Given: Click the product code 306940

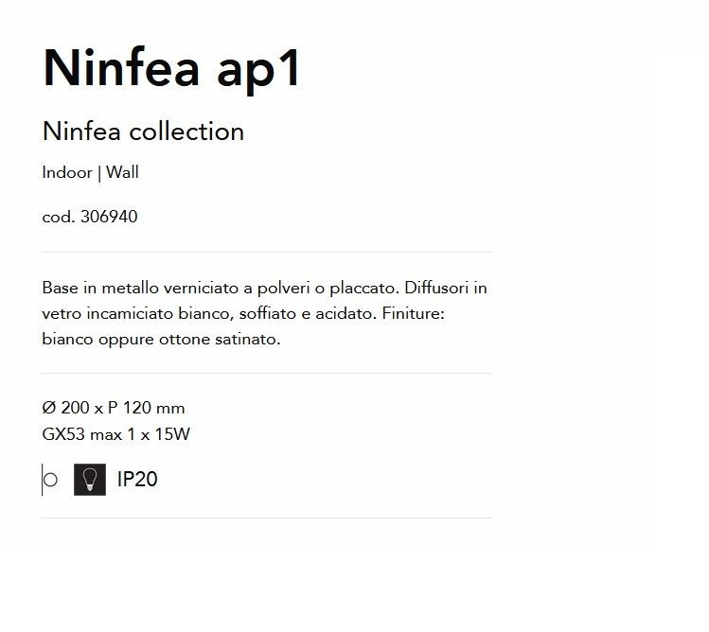Looking at the screenshot, I should (x=109, y=217).
